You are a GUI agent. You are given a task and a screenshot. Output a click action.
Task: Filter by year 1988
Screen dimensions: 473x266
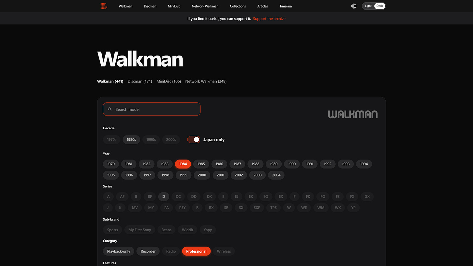click(256, 164)
